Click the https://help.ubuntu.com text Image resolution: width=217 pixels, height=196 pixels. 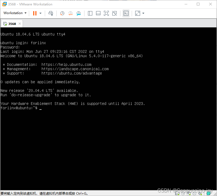(x=66, y=65)
